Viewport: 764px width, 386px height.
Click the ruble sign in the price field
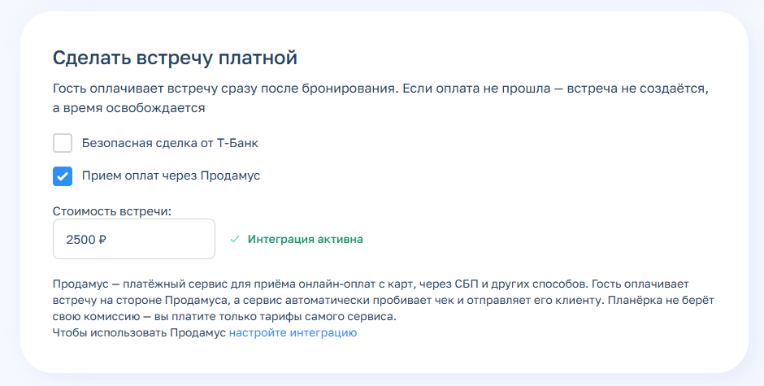[102, 240]
